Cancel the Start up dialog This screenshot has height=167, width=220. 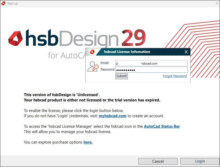click(x=158, y=161)
